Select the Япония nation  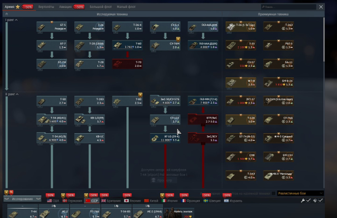pos(132,200)
